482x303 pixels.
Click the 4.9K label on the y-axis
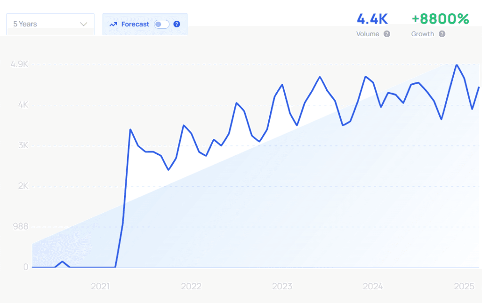[19, 64]
